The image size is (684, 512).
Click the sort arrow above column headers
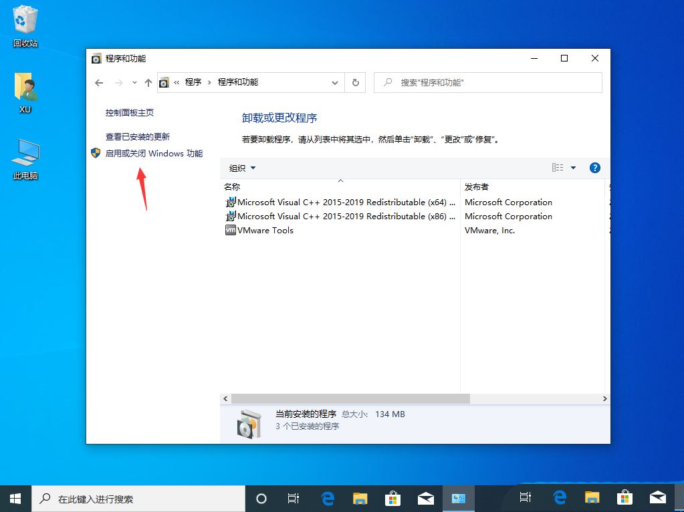click(340, 179)
